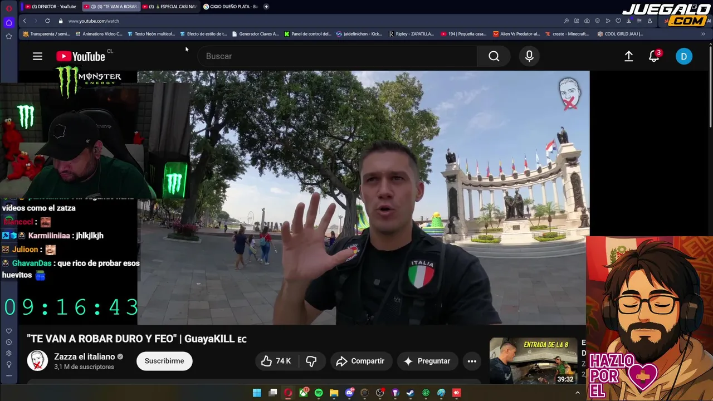Open history clock in sidebar
The height and width of the screenshot is (401, 713).
[9, 342]
